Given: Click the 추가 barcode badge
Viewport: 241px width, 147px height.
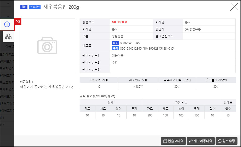Looking at the screenshot, I should pos(115,48).
